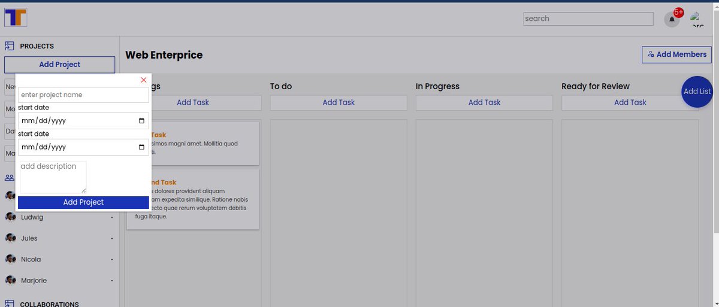This screenshot has height=307, width=719.
Task: Add Task in the In Progress column
Action: pos(484,102)
